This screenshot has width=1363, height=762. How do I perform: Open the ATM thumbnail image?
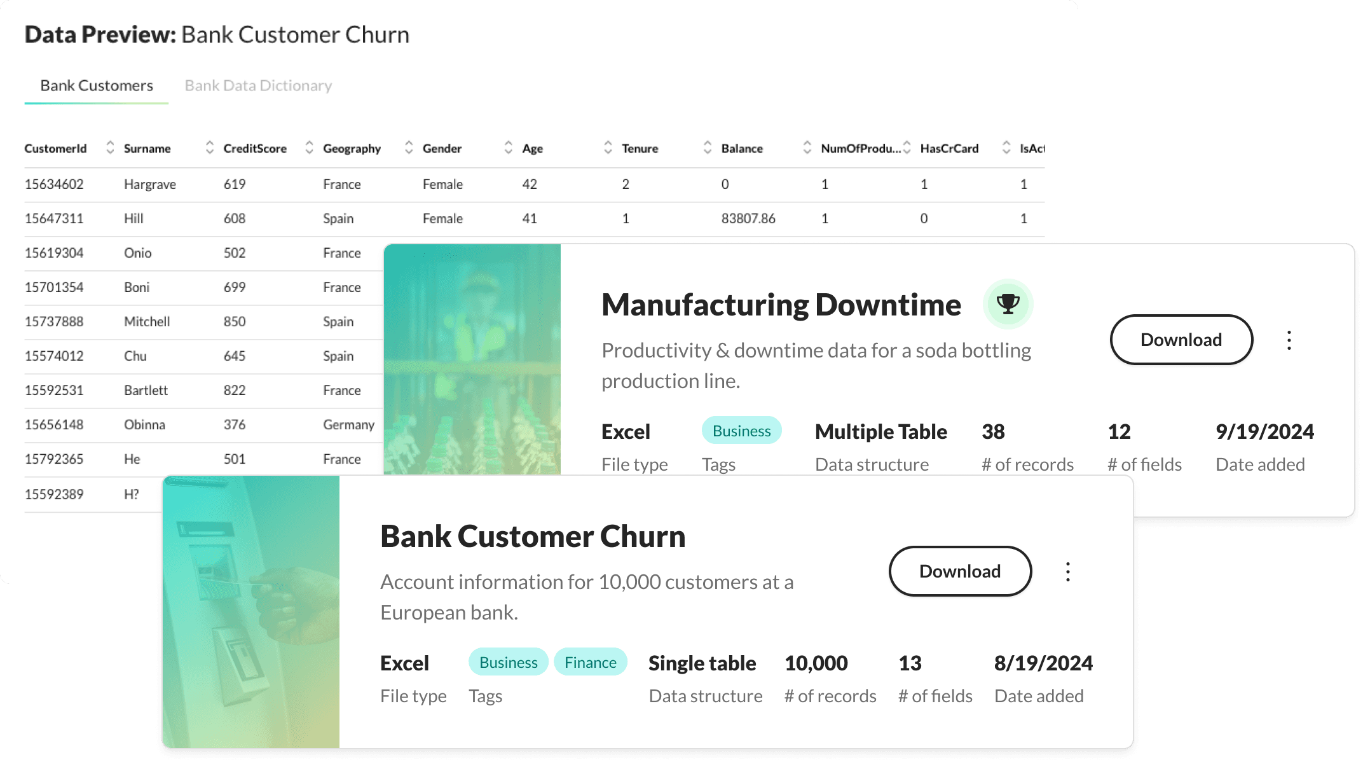pos(250,611)
